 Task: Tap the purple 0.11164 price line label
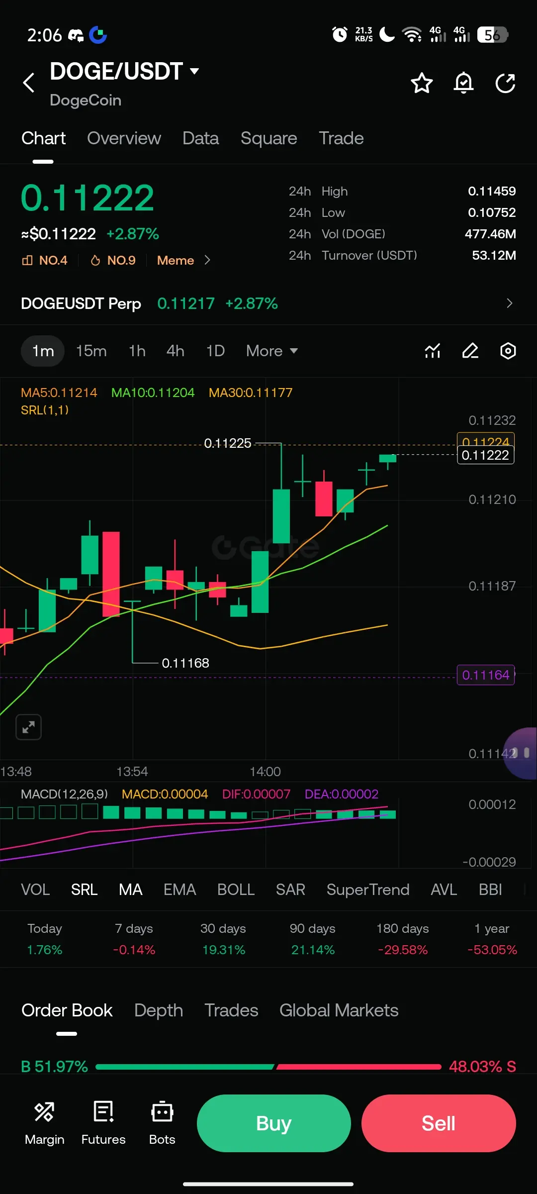coord(486,675)
